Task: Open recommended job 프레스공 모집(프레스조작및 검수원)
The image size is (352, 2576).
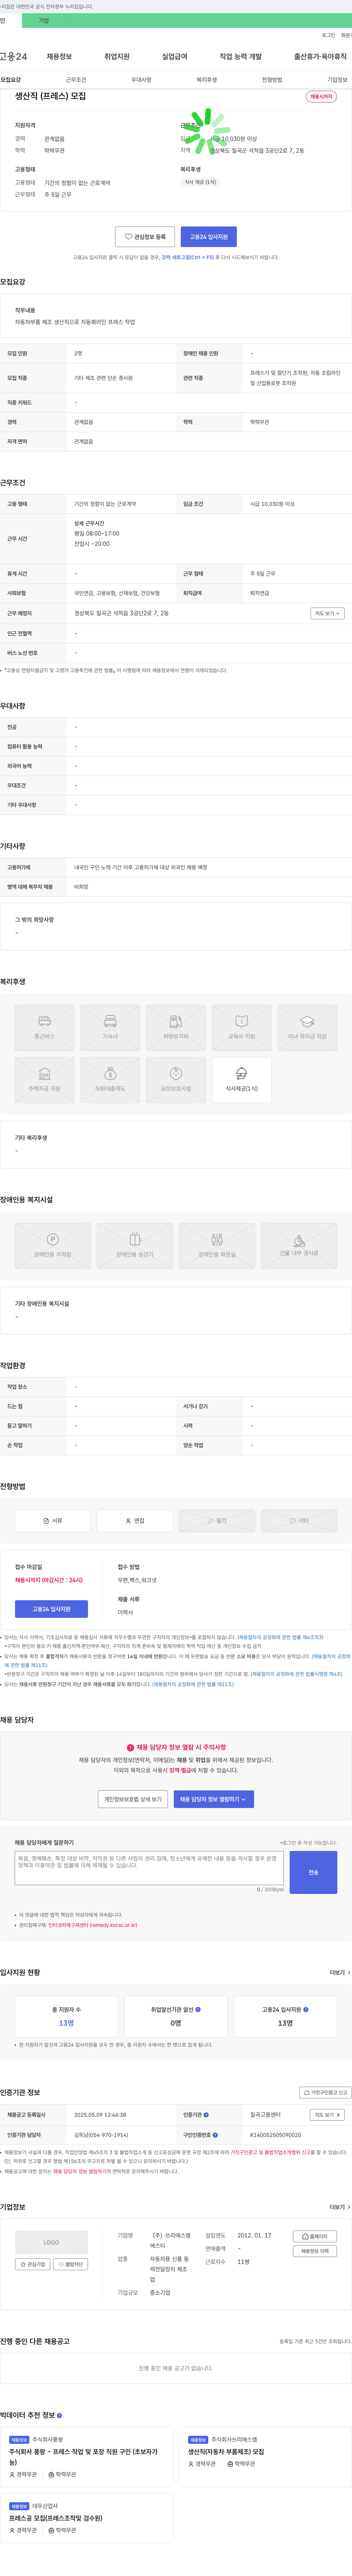Action: [56, 2518]
